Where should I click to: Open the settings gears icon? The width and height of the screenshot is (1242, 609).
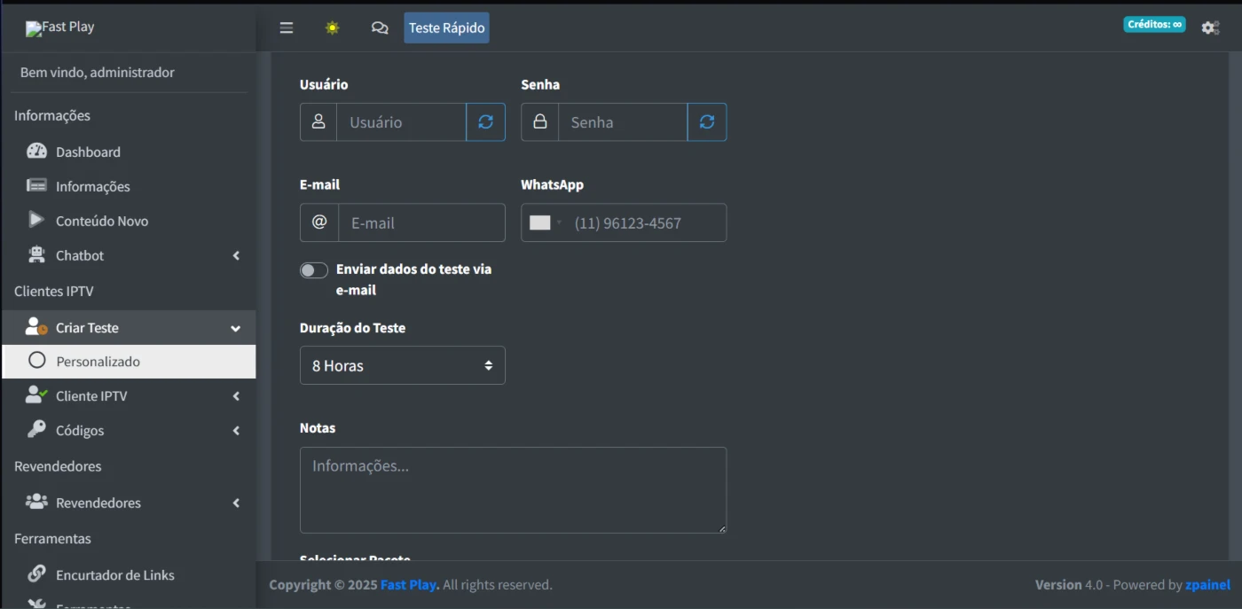1210,27
